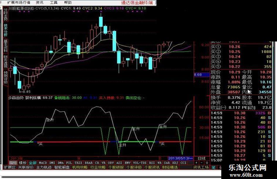Click the 多赢趋势 indicator name
The height and width of the screenshot is (179, 277).
click(16, 98)
